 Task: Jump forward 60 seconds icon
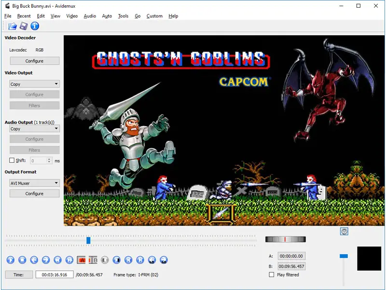pyautogui.click(x=164, y=260)
